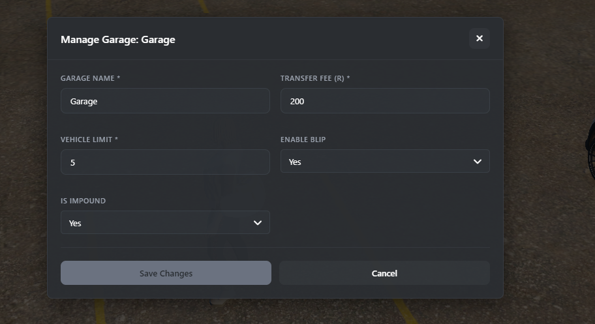Click the "Manage Garage: Garage" dialog title
The width and height of the screenshot is (595, 324).
click(118, 40)
